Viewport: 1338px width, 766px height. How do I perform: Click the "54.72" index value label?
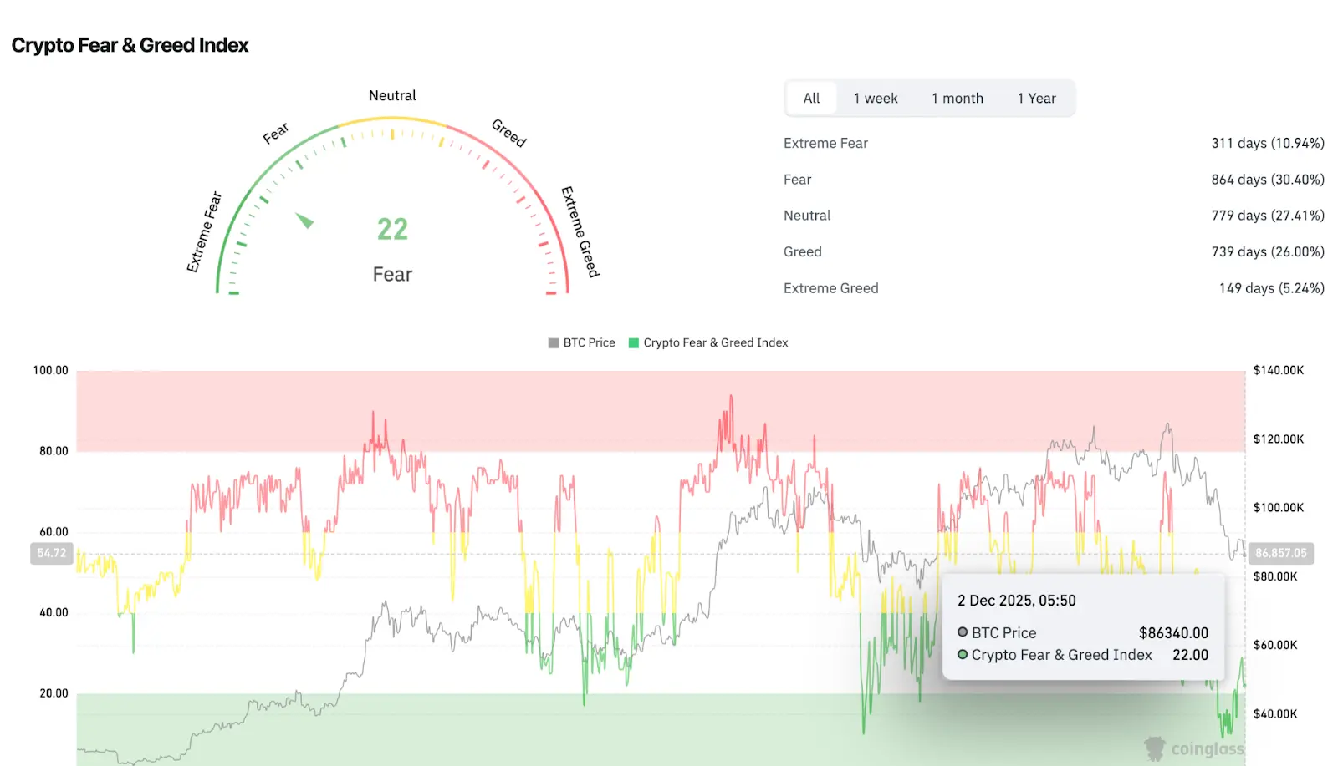pos(51,552)
